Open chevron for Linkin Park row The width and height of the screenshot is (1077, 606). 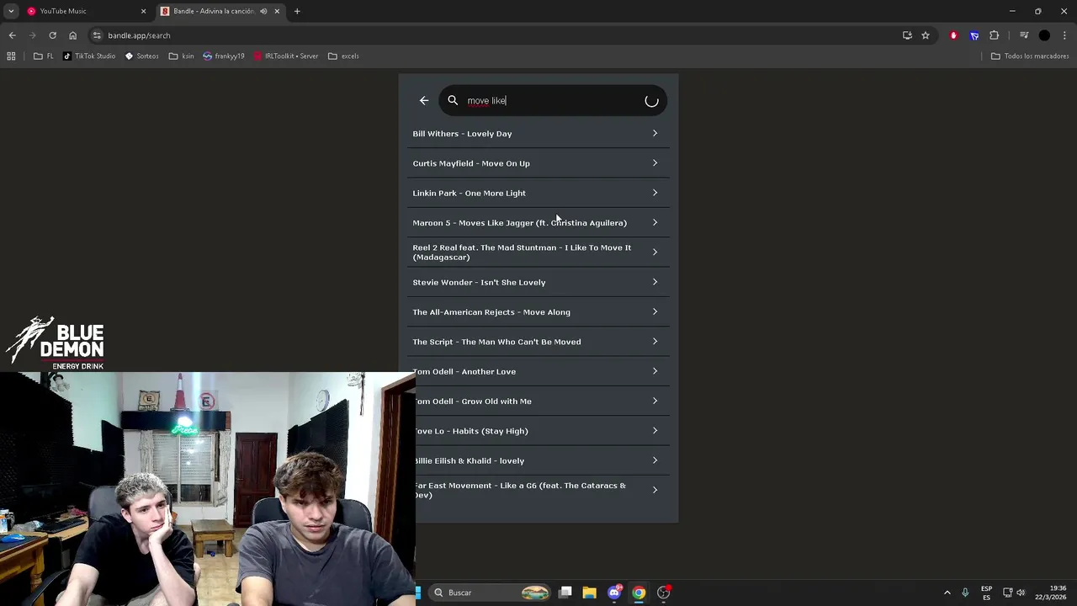(655, 193)
